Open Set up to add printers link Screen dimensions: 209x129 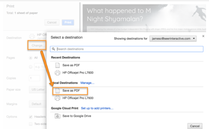[97, 108]
